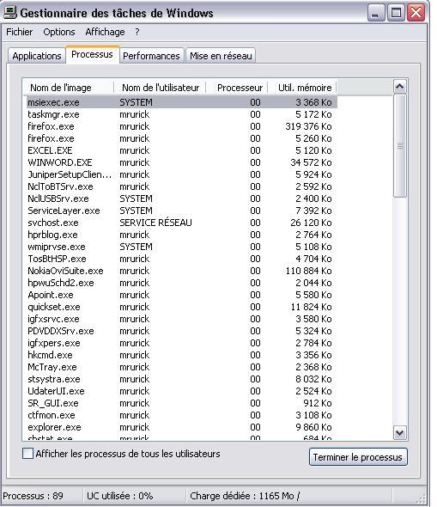Click the Task Manager title bar icon
Image resolution: width=437 pixels, height=507 pixels.
(9, 13)
